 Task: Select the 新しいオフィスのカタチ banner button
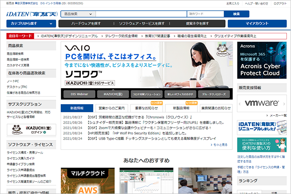pos(181,94)
